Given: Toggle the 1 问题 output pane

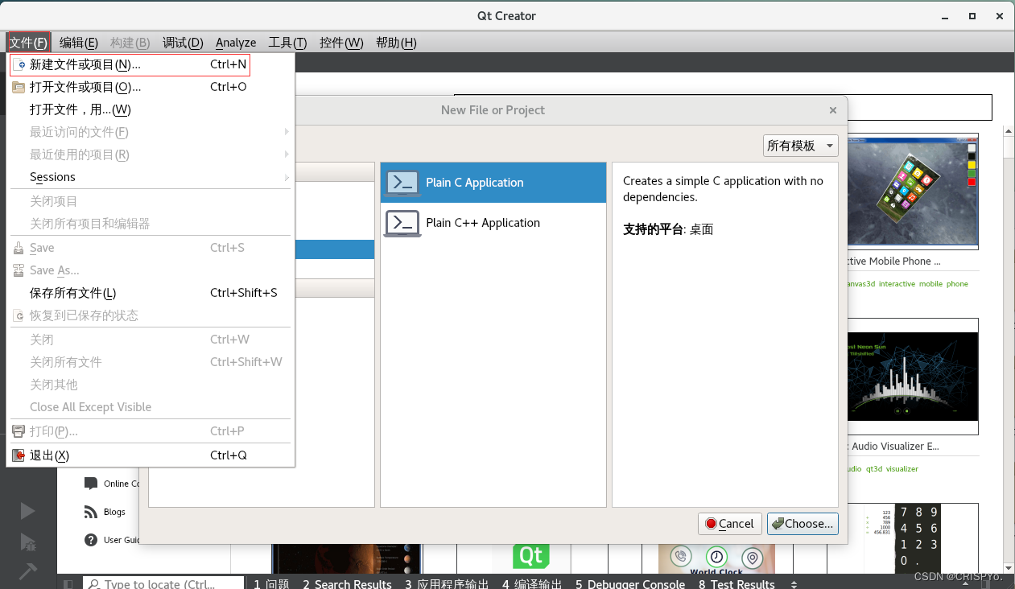Looking at the screenshot, I should [x=270, y=583].
